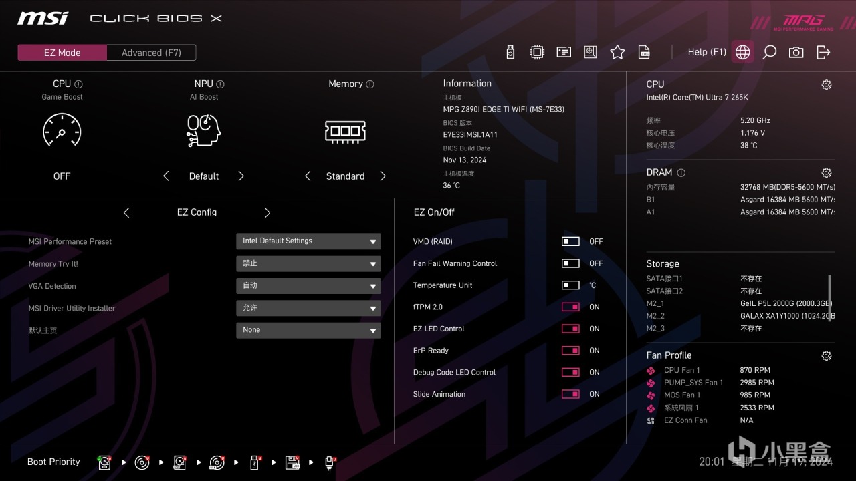Turn off Slide Animation
The height and width of the screenshot is (481, 856).
point(570,394)
